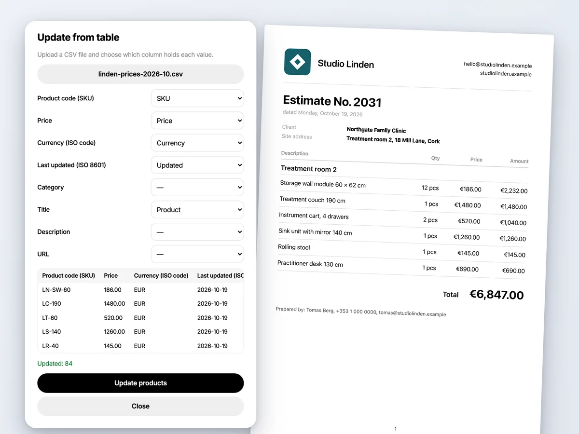Open the Category column dropdown

click(197, 187)
